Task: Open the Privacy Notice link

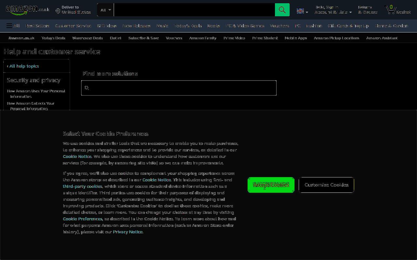Action: [128, 232]
